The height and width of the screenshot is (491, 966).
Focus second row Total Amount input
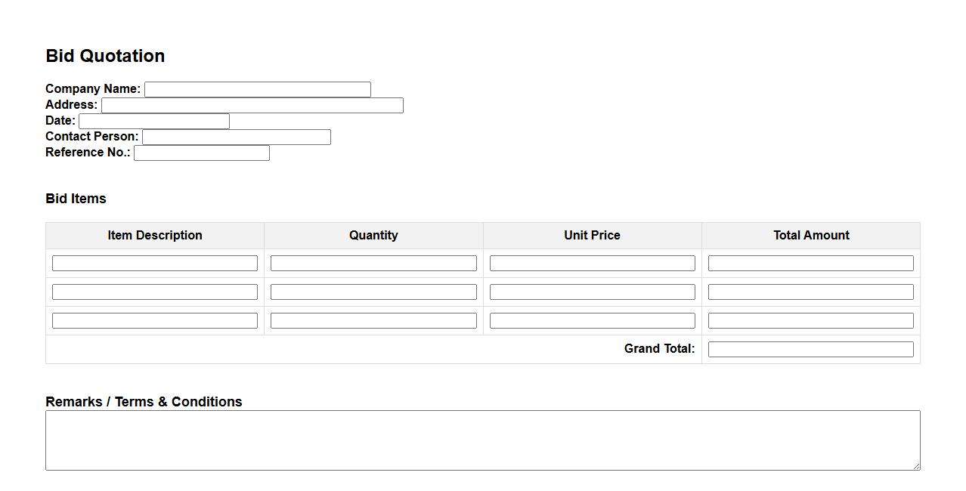pos(810,292)
